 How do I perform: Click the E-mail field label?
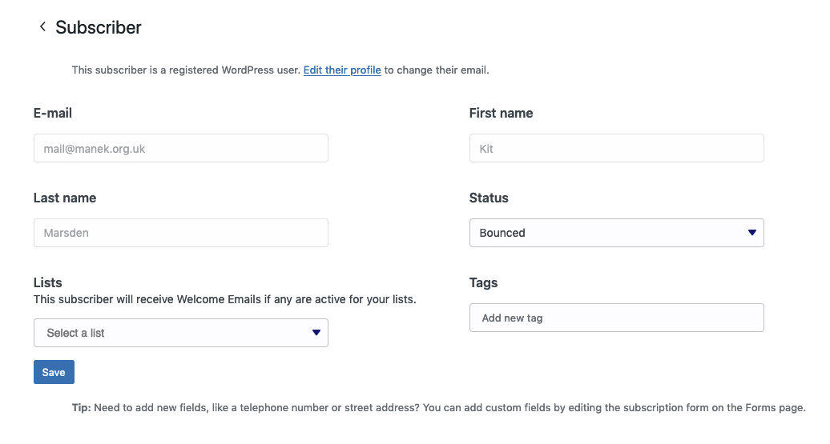click(53, 114)
